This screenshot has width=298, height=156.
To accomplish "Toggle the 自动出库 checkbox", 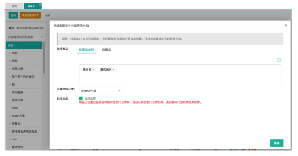I will pyautogui.click(x=81, y=98).
